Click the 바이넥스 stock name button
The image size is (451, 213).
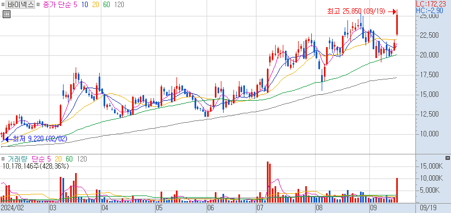coord(20,4)
